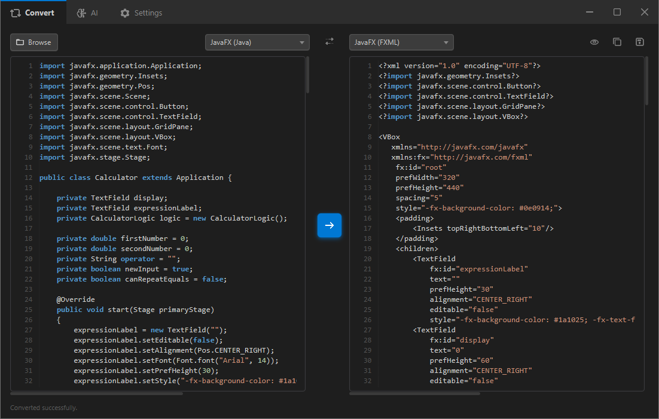Image resolution: width=659 pixels, height=419 pixels.
Task: Click output line 'text="0"'
Action: 447,350
